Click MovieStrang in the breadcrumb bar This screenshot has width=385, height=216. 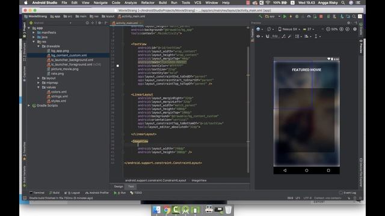(x=35, y=16)
